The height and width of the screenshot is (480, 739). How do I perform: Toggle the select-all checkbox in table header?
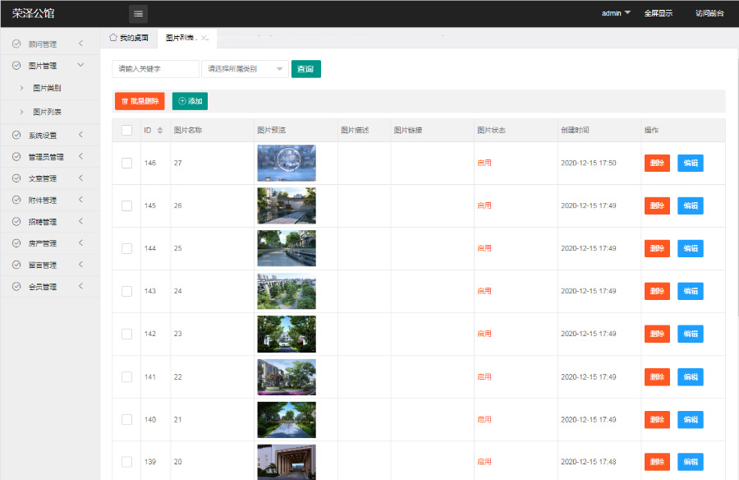coord(126,130)
